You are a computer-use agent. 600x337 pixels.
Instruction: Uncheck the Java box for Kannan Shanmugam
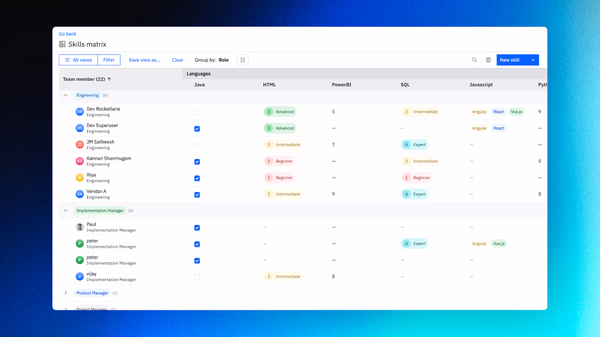click(197, 161)
